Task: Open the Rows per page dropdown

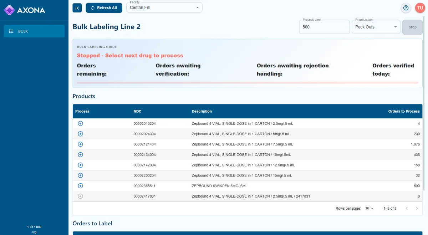Action: [369, 208]
